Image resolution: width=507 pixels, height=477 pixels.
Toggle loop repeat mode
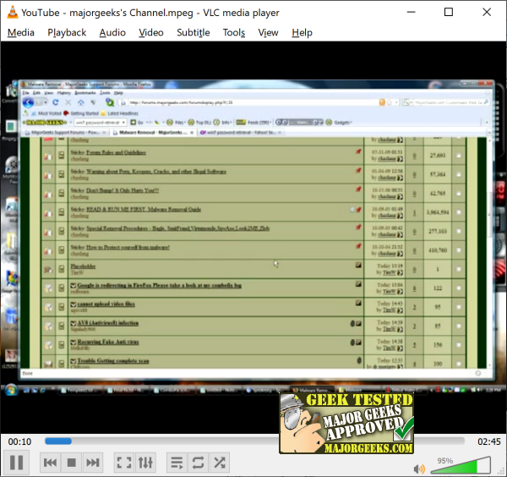click(x=199, y=463)
